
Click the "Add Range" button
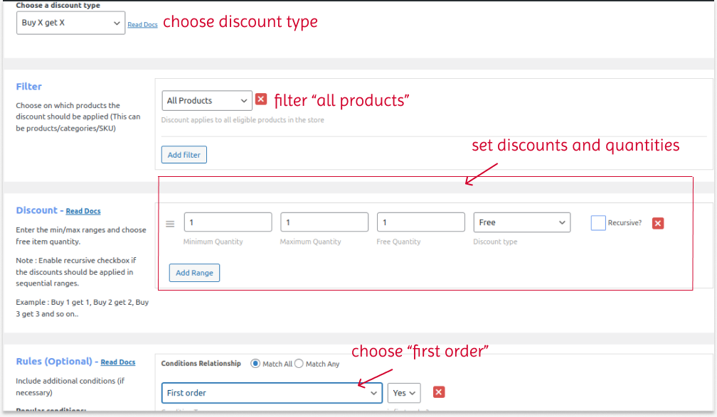[194, 273]
